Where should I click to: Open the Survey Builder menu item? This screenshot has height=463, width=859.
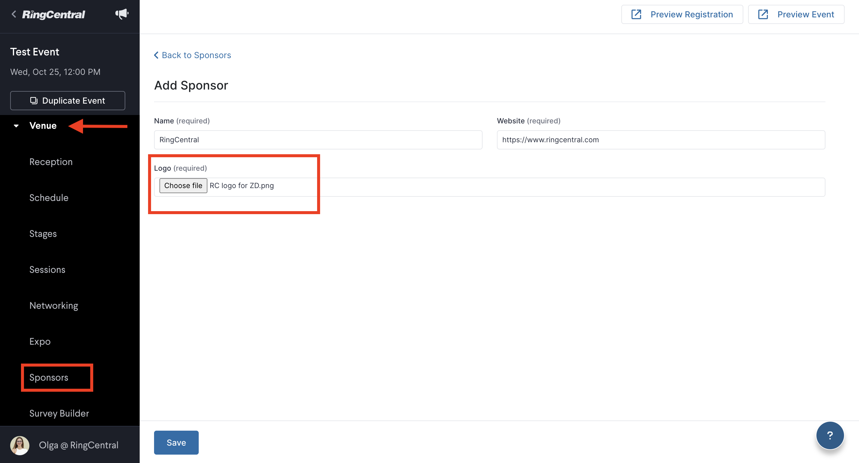[x=59, y=413]
